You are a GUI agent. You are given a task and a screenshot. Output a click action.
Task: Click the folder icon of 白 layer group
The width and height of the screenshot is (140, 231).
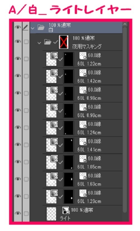tap(41, 27)
